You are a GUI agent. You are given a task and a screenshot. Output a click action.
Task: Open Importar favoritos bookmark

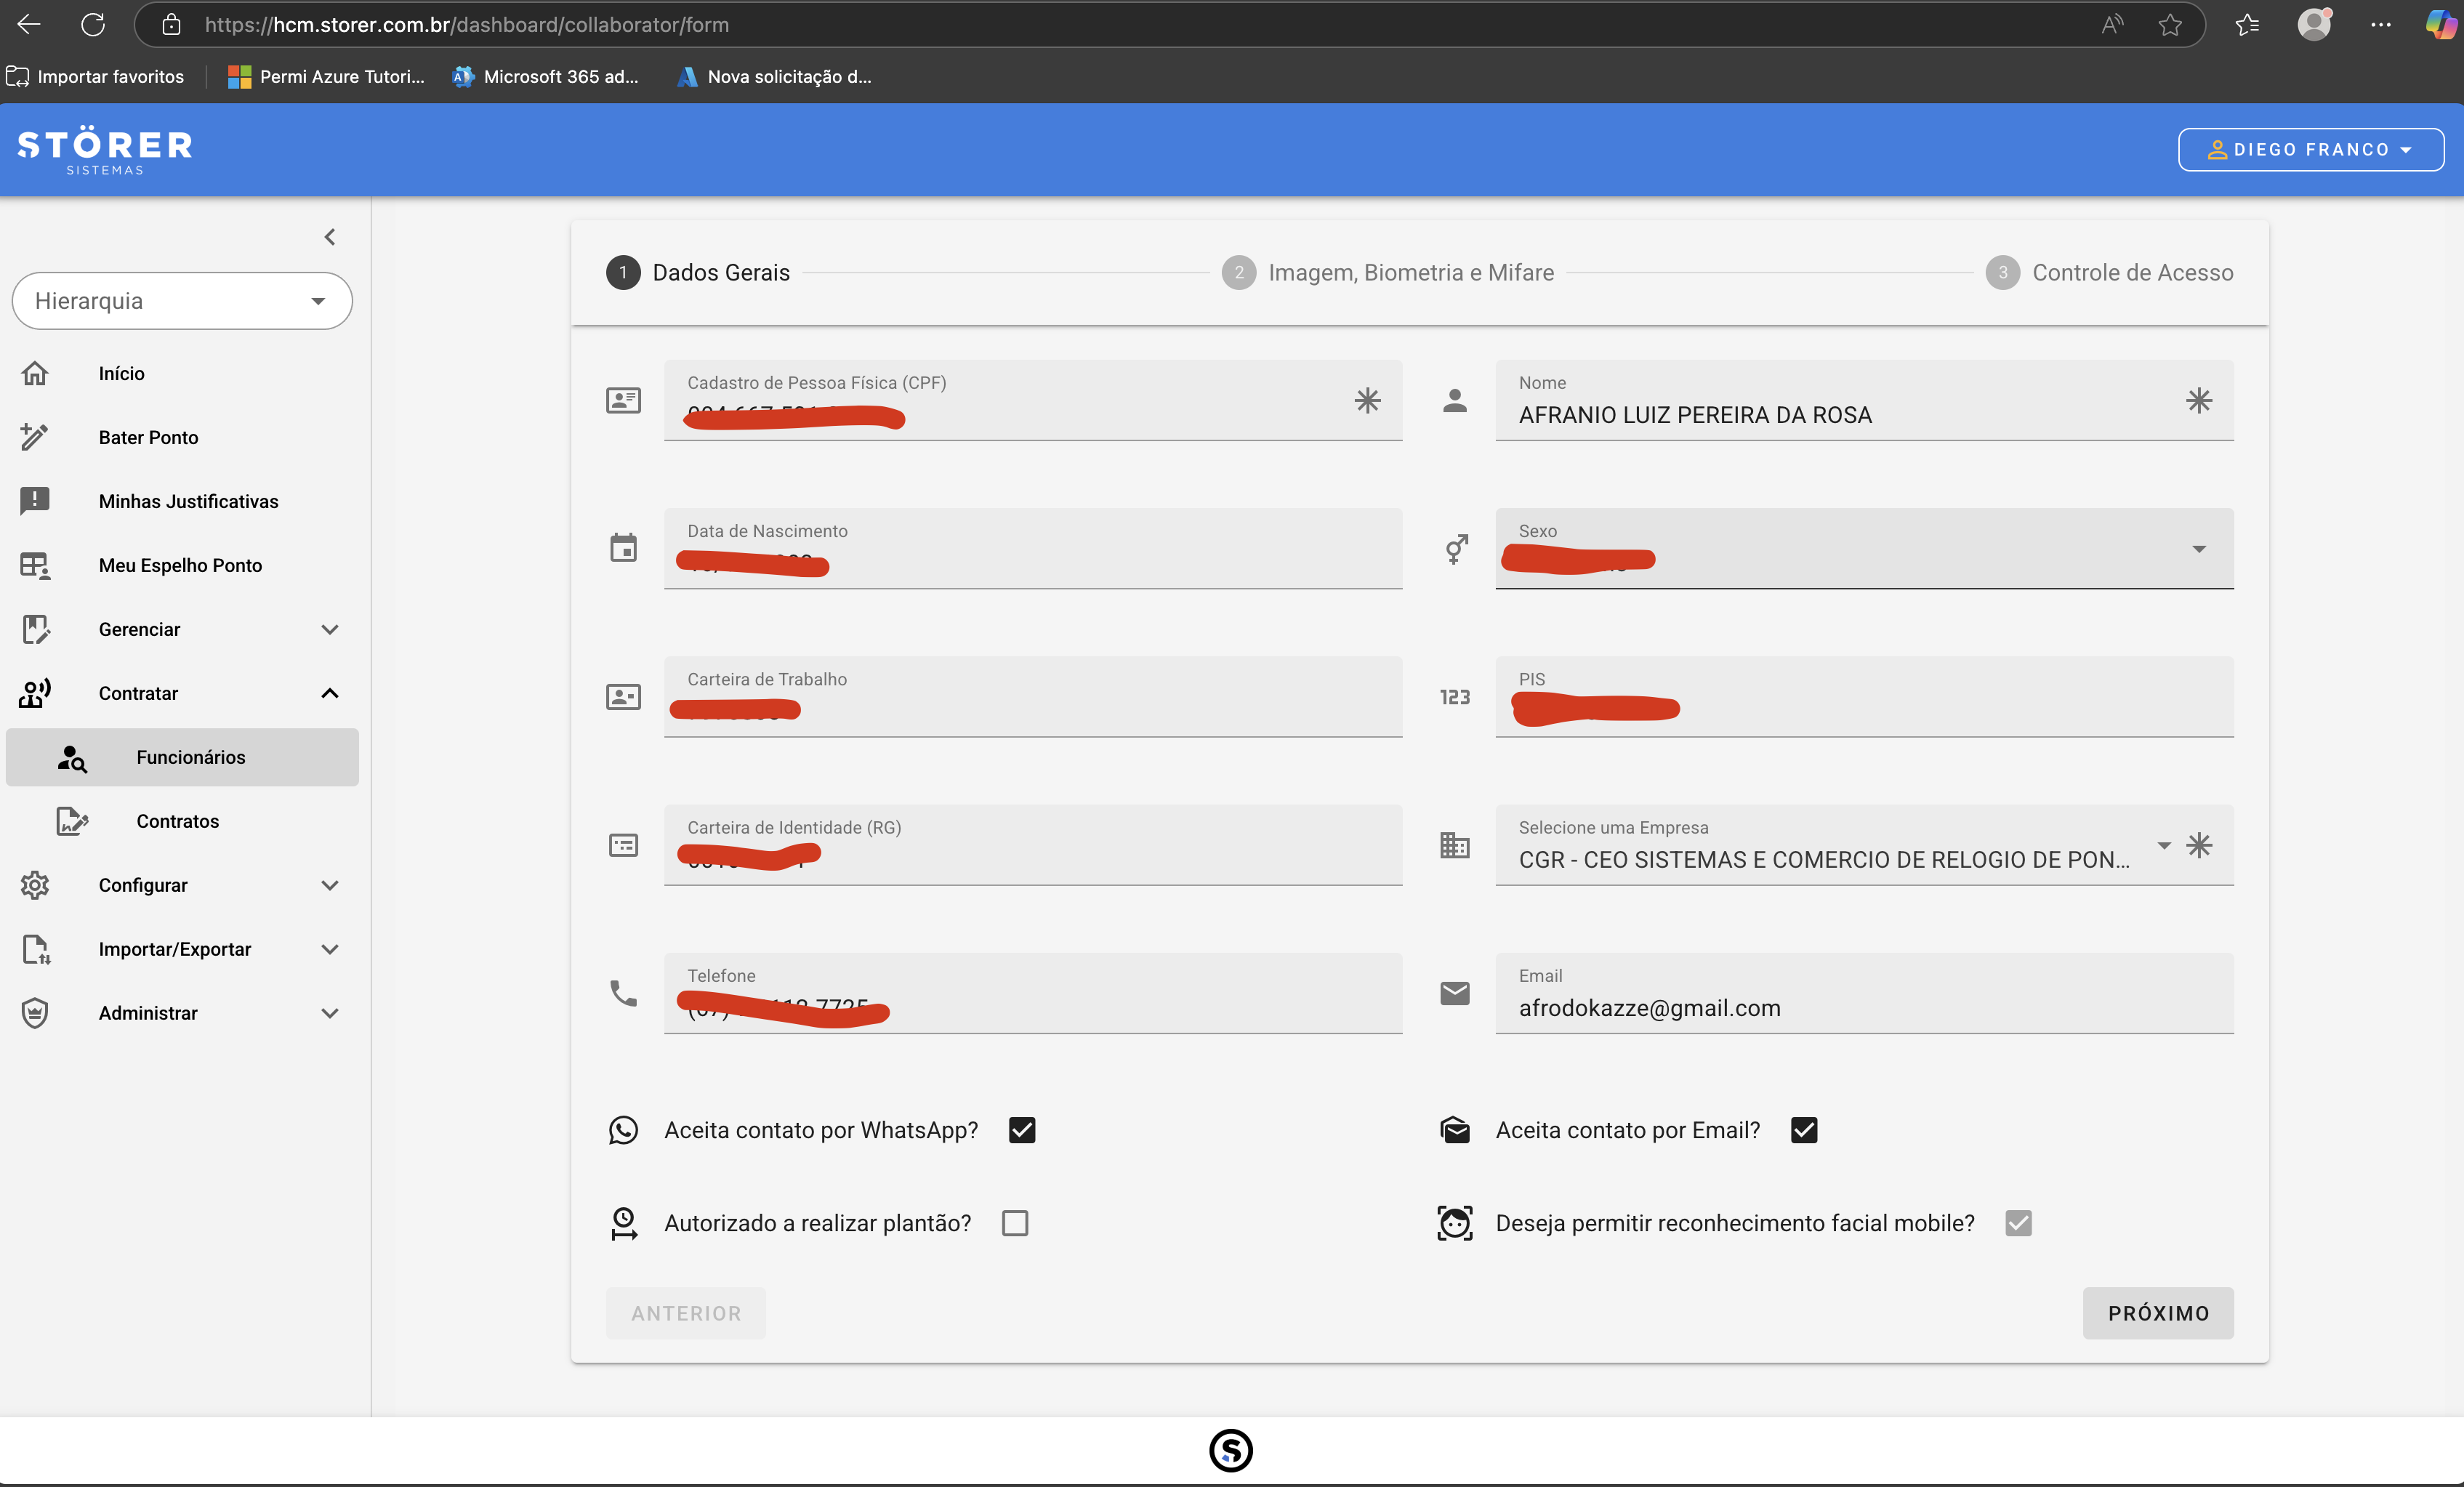96,77
